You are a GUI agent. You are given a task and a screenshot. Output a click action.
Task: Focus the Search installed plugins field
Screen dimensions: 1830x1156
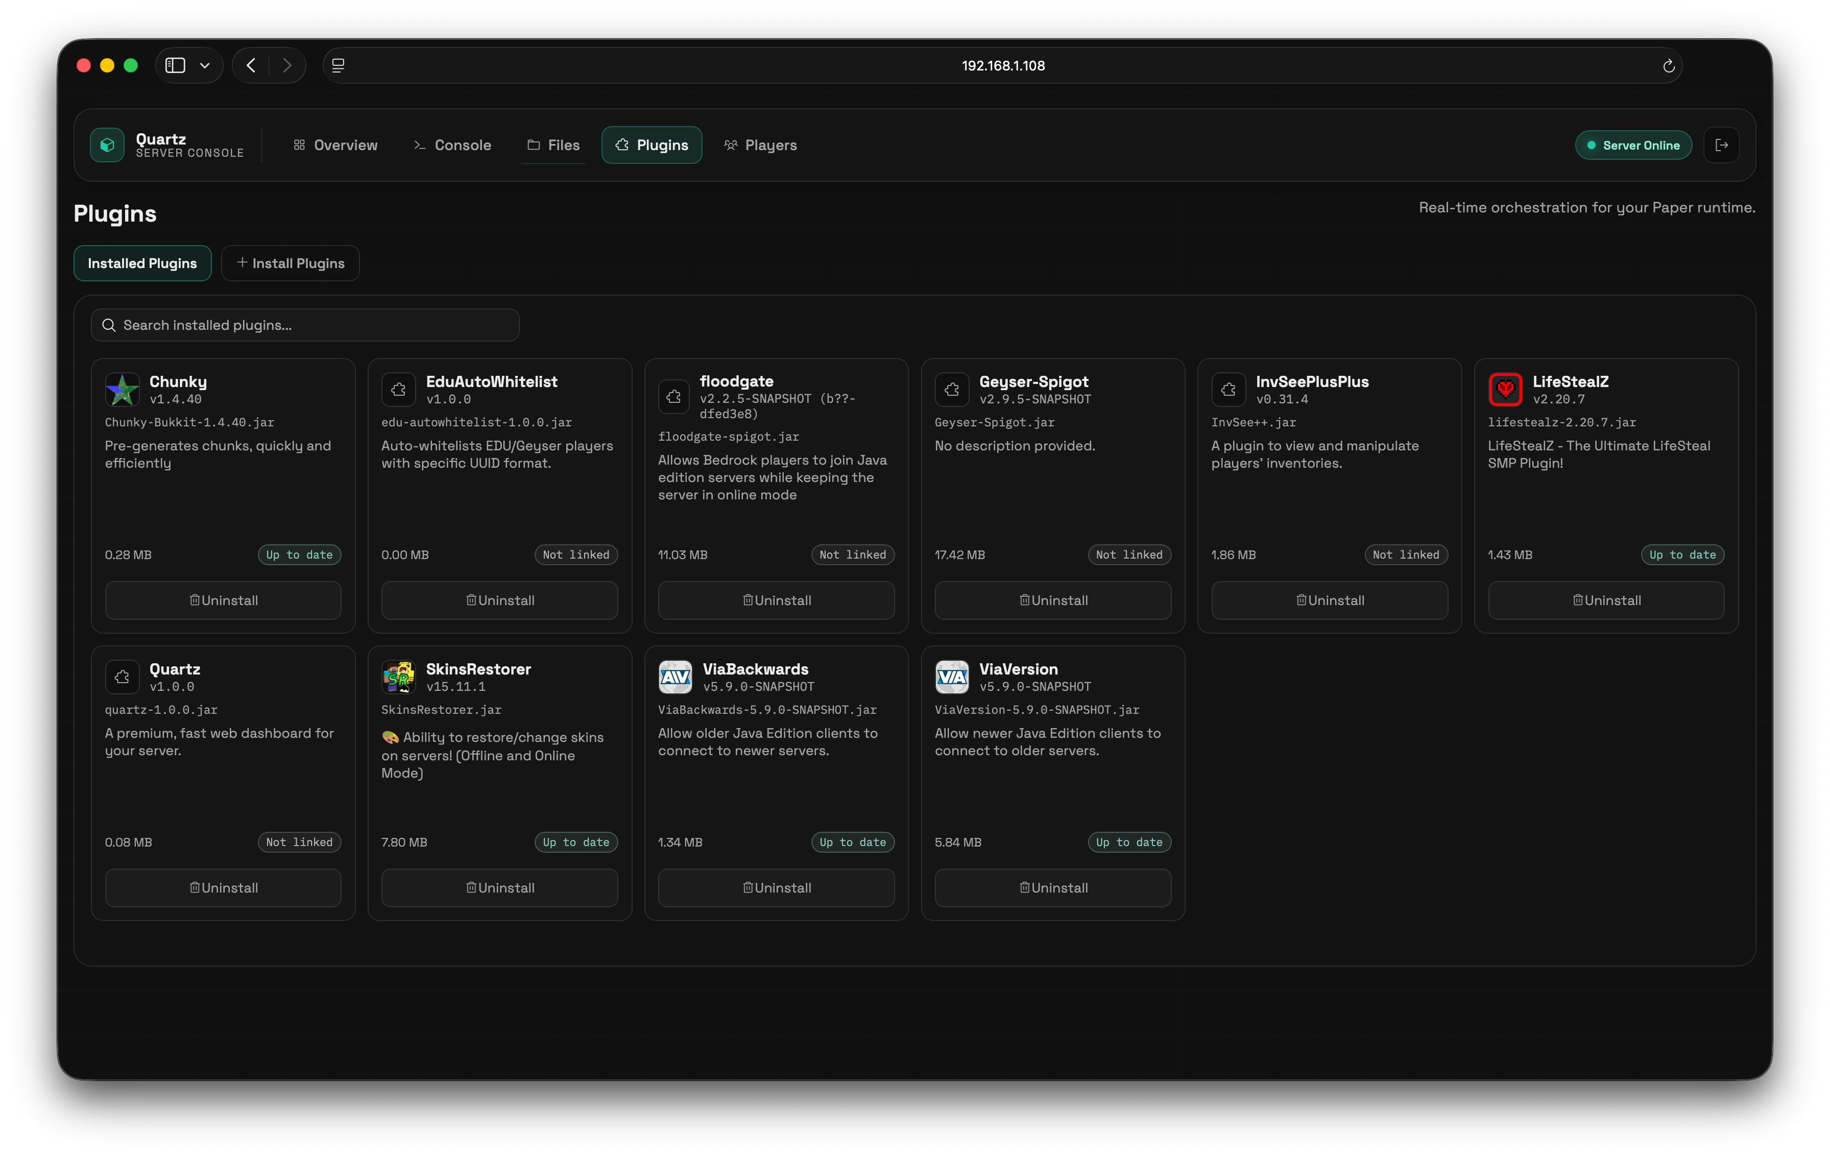305,325
